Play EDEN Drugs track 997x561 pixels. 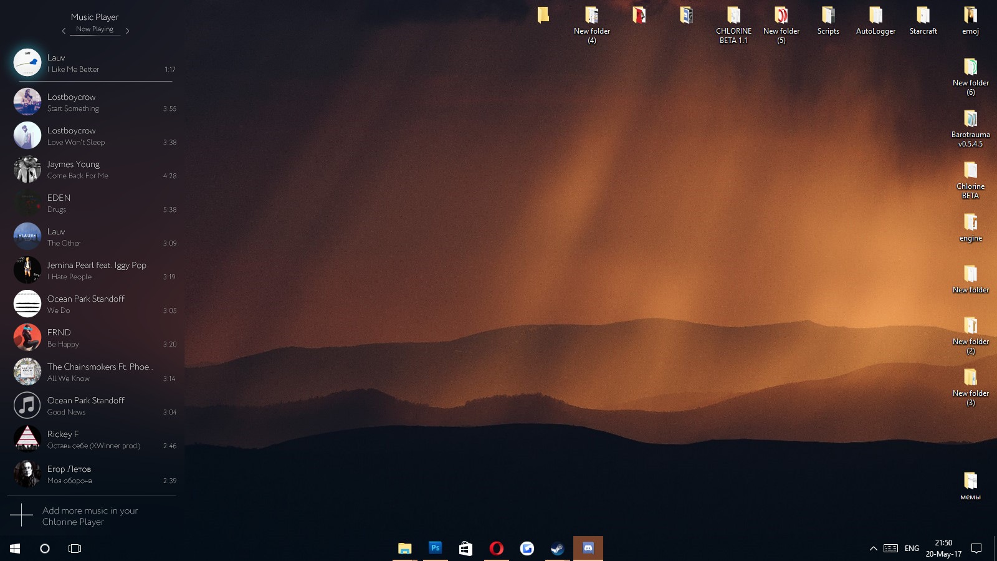point(95,203)
